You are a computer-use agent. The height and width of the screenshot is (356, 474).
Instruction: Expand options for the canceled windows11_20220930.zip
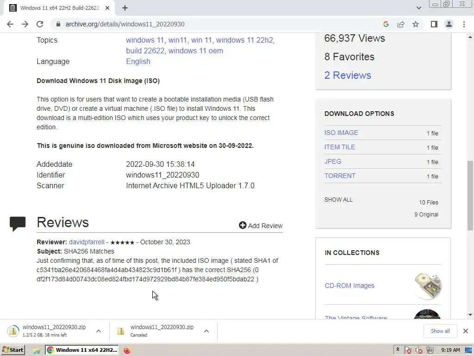click(206, 331)
